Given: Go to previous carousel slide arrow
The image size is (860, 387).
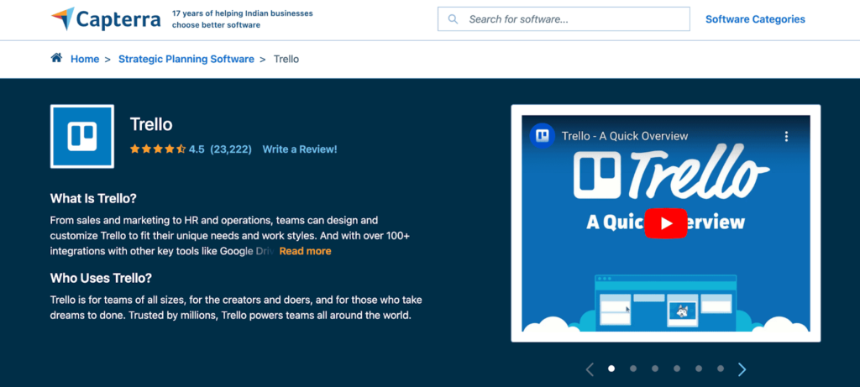Looking at the screenshot, I should pos(590,369).
